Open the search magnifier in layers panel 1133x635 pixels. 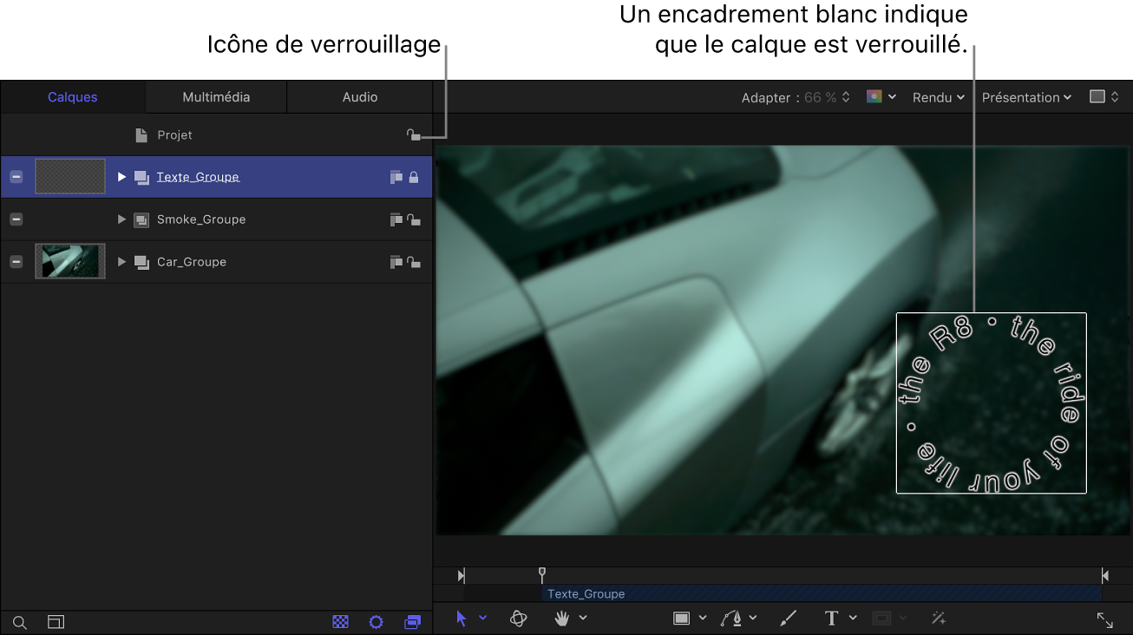point(20,623)
